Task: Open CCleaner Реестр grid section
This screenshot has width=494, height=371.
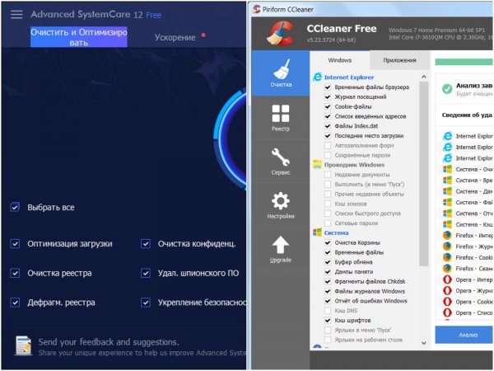Action: coord(281,117)
